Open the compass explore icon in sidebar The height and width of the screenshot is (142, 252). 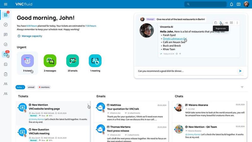tap(6, 25)
